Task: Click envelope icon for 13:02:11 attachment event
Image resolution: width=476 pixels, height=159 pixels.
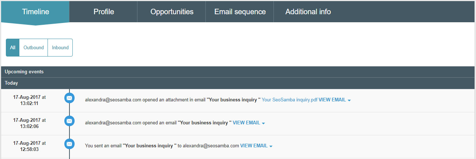Action: pyautogui.click(x=69, y=98)
